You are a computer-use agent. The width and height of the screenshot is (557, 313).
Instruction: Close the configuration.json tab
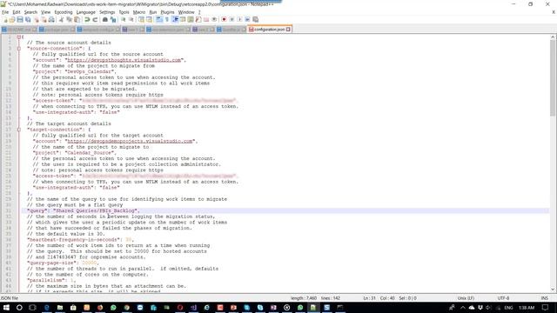(x=288, y=30)
